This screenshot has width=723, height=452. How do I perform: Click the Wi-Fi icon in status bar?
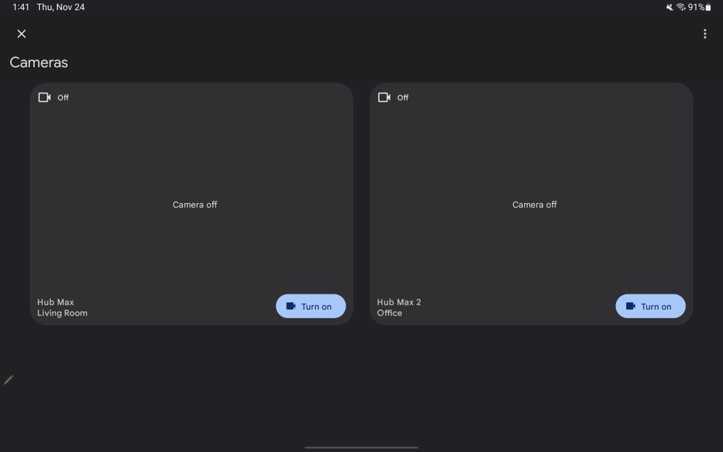click(x=680, y=7)
